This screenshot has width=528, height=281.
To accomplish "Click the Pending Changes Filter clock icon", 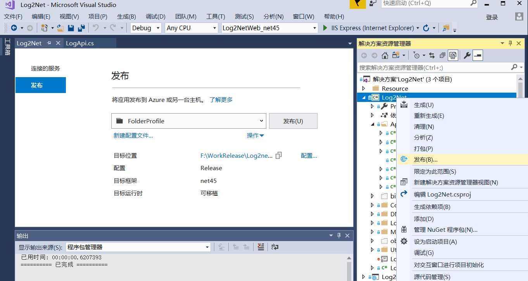I will coord(416,55).
